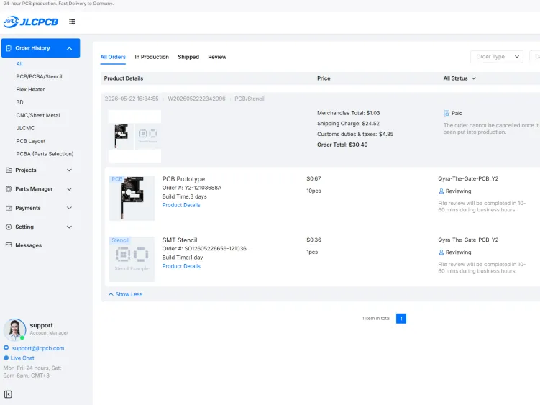Click PCB order number Y2-12103688A
The height and width of the screenshot is (405, 540).
(x=203, y=188)
